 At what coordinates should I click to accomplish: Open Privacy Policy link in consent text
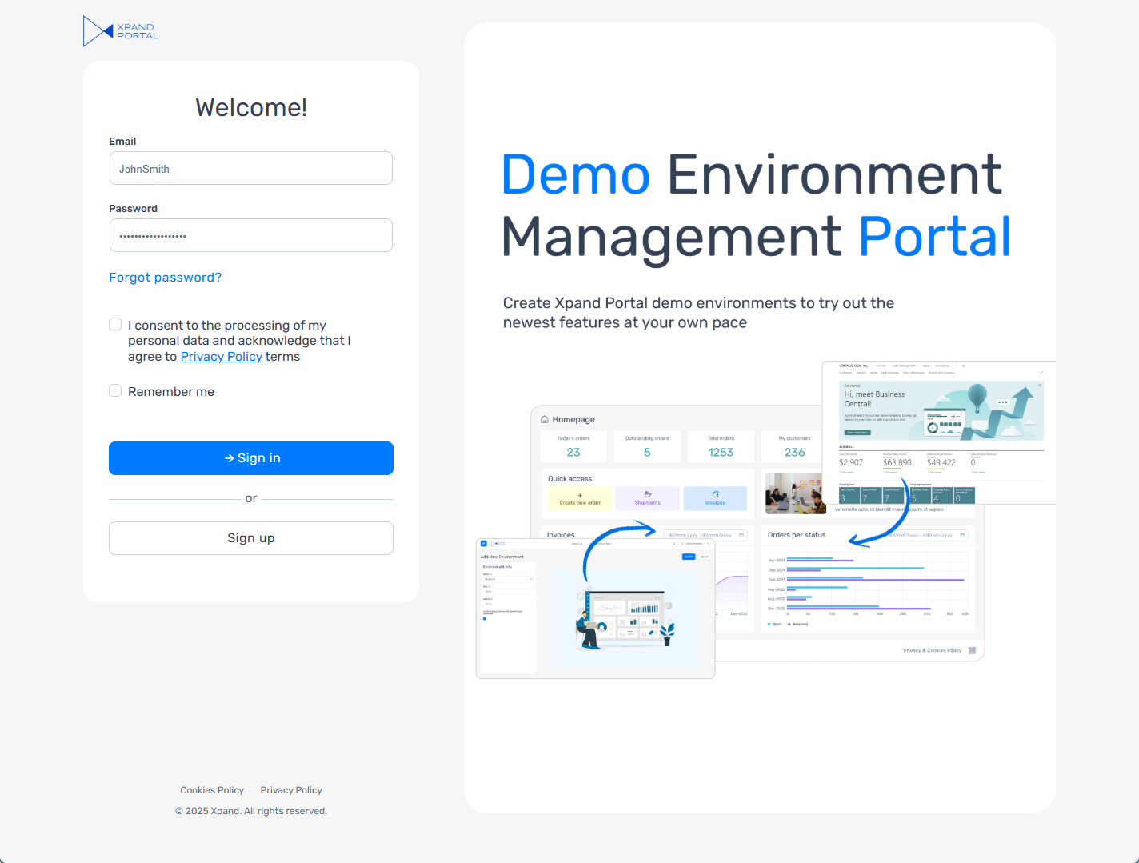coord(221,357)
